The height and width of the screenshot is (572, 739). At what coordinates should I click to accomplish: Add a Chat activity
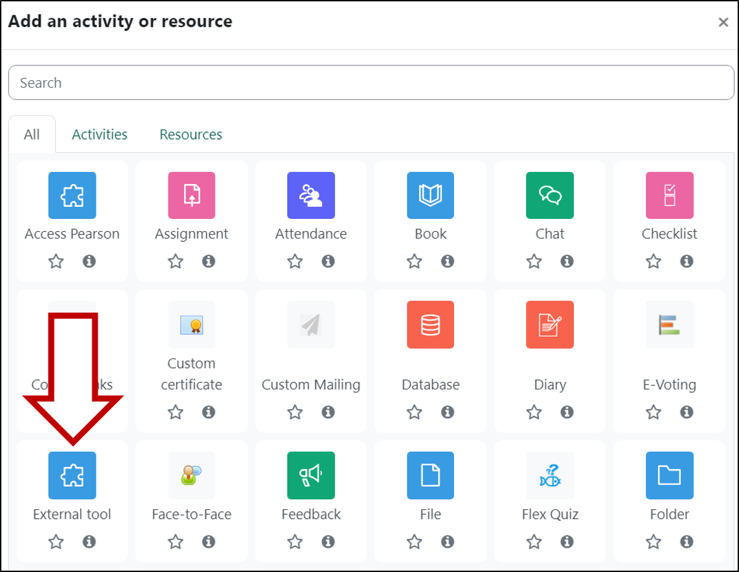[550, 195]
